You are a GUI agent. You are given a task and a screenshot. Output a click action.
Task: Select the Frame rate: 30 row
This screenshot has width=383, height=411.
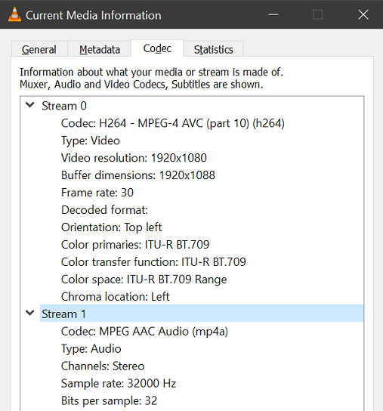[x=97, y=193]
